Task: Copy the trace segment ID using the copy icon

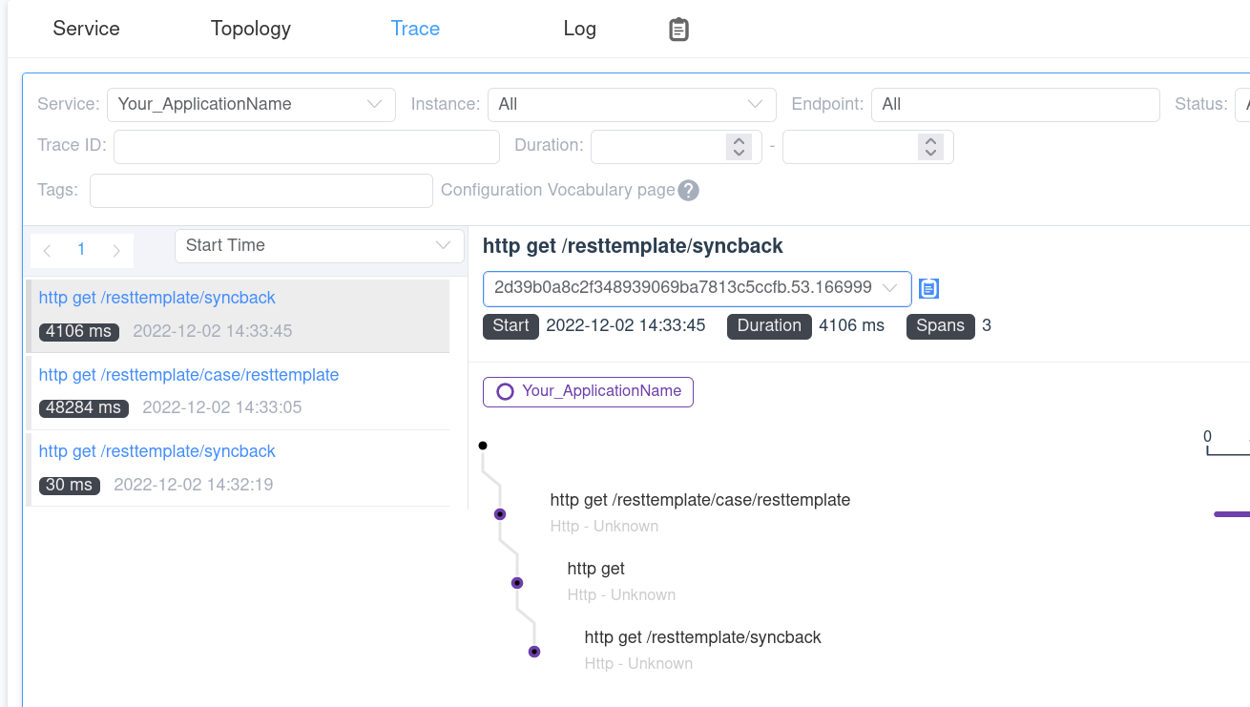Action: 928,288
